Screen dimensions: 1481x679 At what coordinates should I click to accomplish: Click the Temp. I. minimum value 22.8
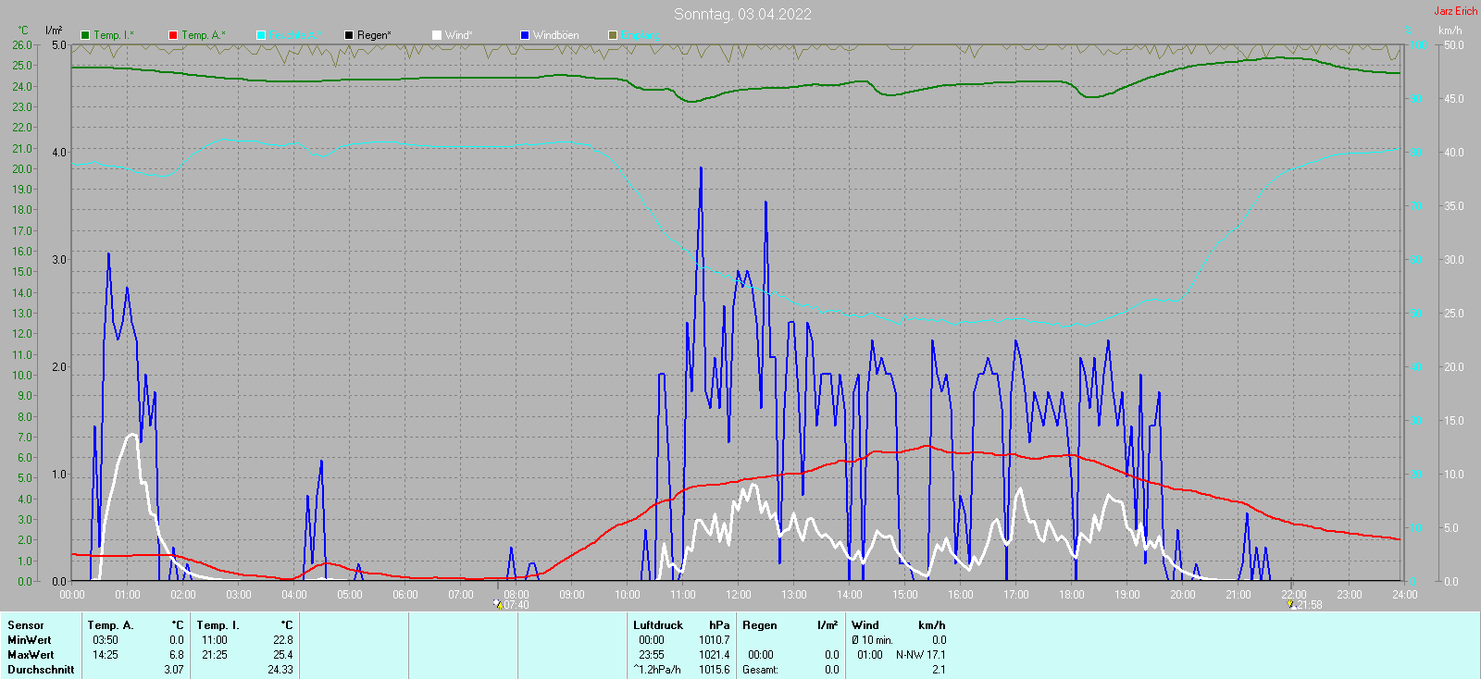(282, 640)
